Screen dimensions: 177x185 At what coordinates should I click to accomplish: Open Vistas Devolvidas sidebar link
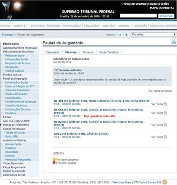point(13,163)
